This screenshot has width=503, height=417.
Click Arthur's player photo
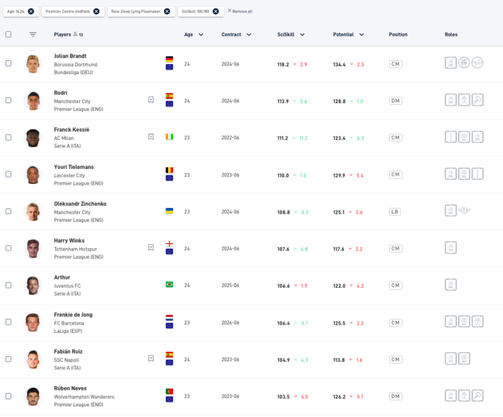(x=33, y=285)
